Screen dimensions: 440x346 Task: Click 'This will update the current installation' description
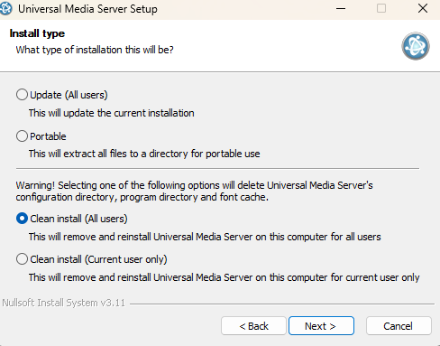tap(112, 113)
